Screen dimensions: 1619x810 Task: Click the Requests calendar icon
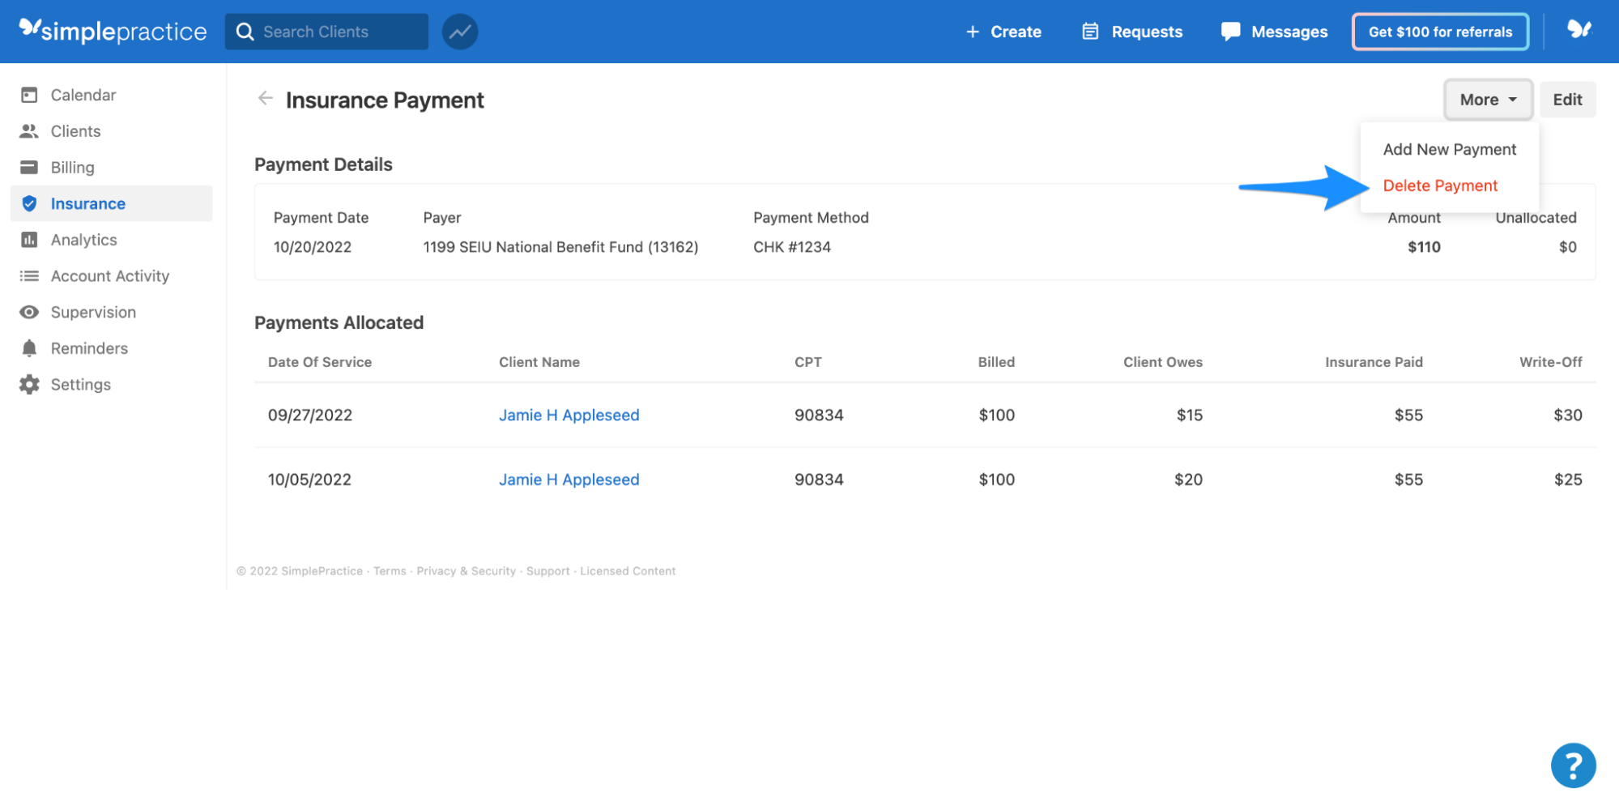click(1090, 32)
